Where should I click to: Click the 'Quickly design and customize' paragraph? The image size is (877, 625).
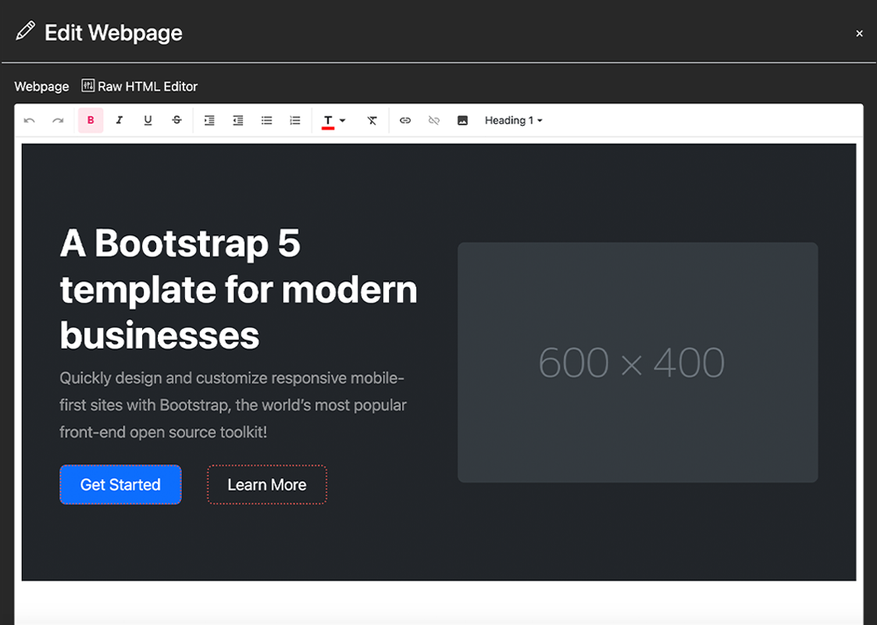pos(233,405)
